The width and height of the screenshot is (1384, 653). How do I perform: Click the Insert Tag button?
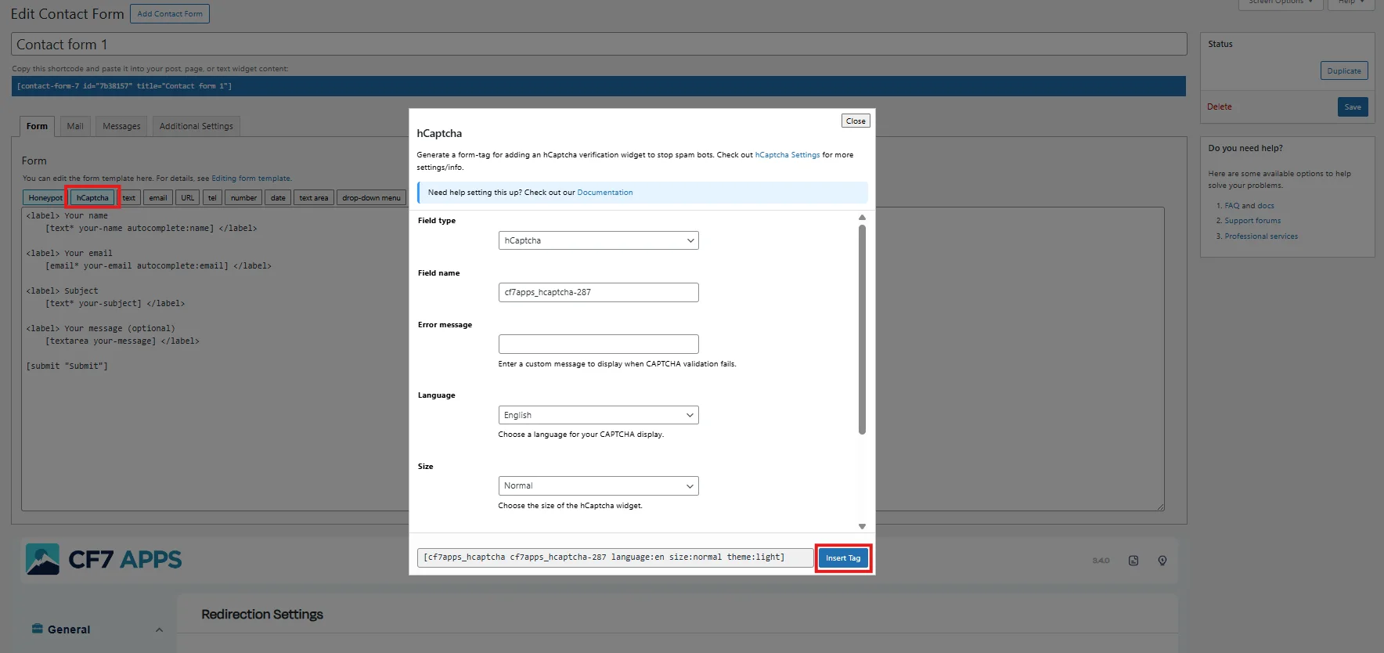pos(843,558)
